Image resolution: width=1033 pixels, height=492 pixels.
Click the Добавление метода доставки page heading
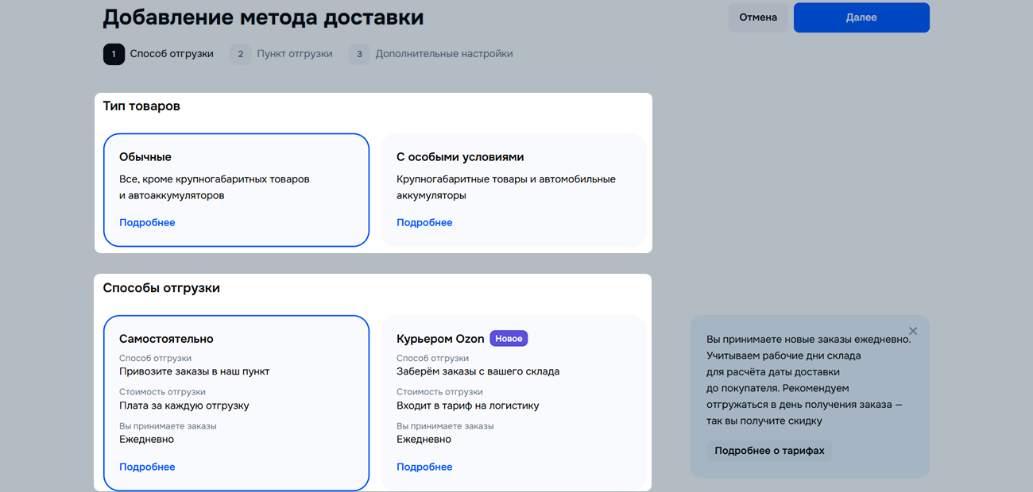[x=263, y=17]
